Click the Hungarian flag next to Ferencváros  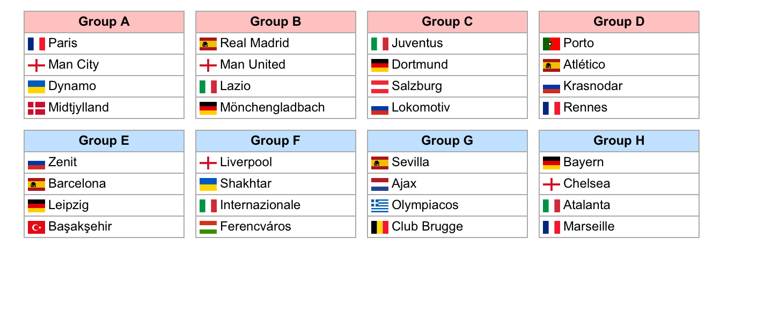click(208, 227)
